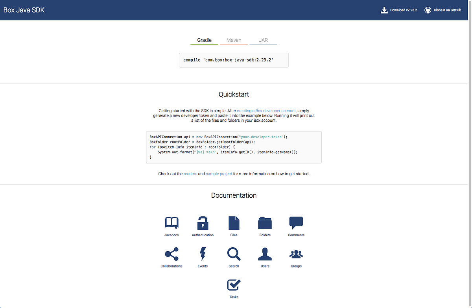Switch to the JAR tab
The width and height of the screenshot is (472, 308).
[263, 40]
